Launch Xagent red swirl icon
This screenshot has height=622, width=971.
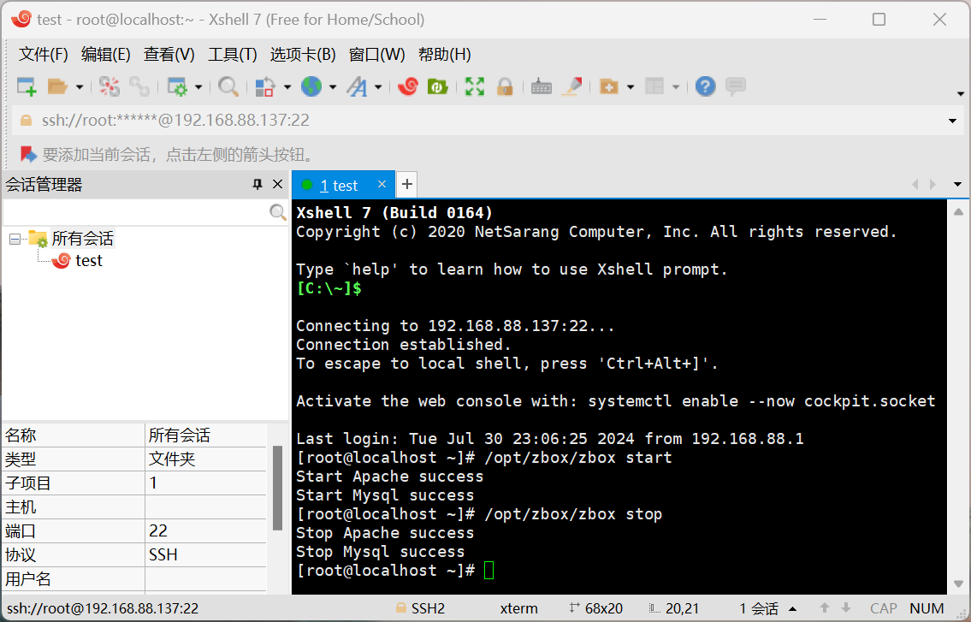[408, 86]
